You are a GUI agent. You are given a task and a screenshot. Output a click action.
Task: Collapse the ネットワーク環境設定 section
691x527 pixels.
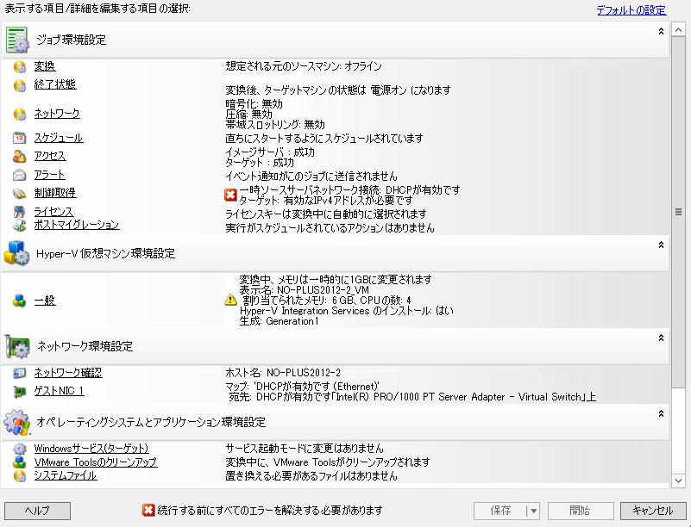(661, 338)
